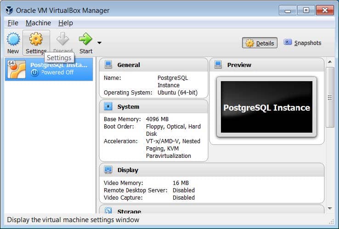Click the Discard down-arrow icon
The width and height of the screenshot is (339, 229).
pyautogui.click(x=62, y=39)
